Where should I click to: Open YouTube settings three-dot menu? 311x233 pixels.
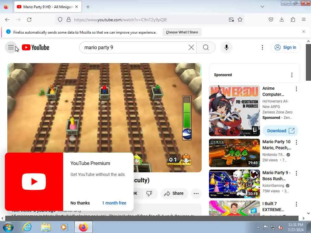(x=262, y=47)
